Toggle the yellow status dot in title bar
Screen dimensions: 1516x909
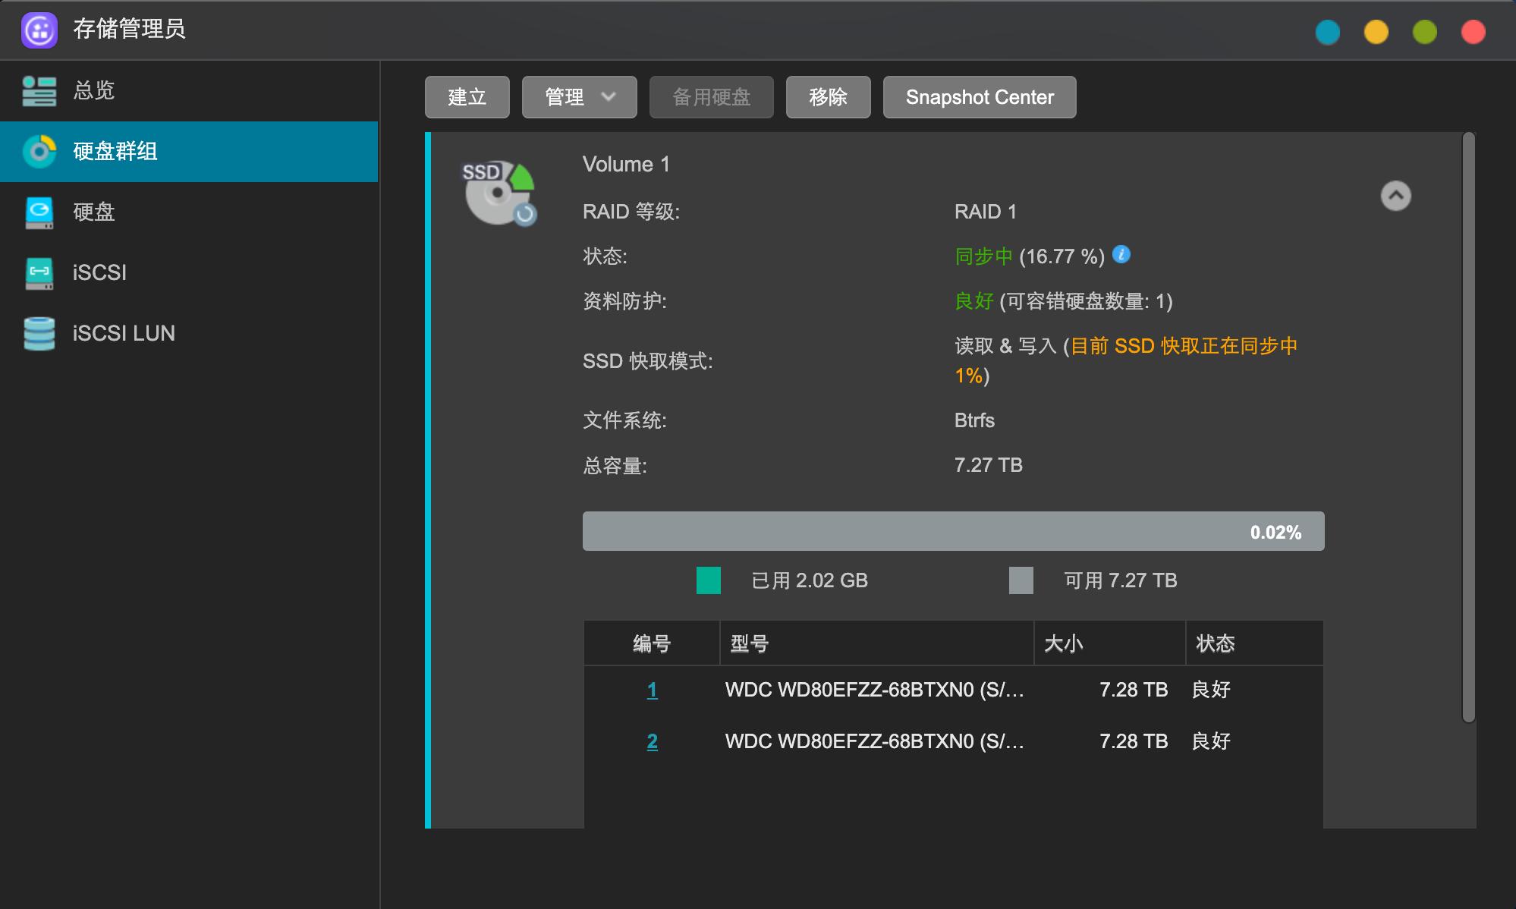pyautogui.click(x=1376, y=32)
